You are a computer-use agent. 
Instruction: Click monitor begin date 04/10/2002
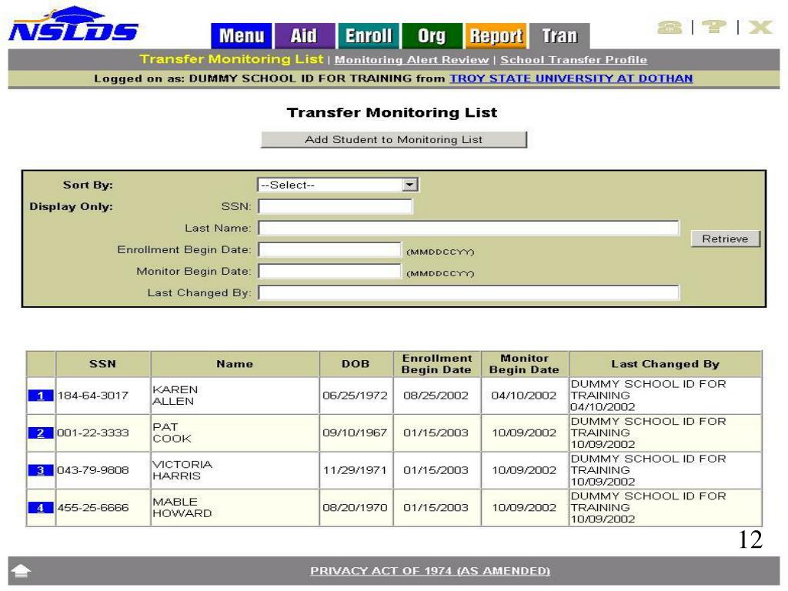tap(523, 396)
